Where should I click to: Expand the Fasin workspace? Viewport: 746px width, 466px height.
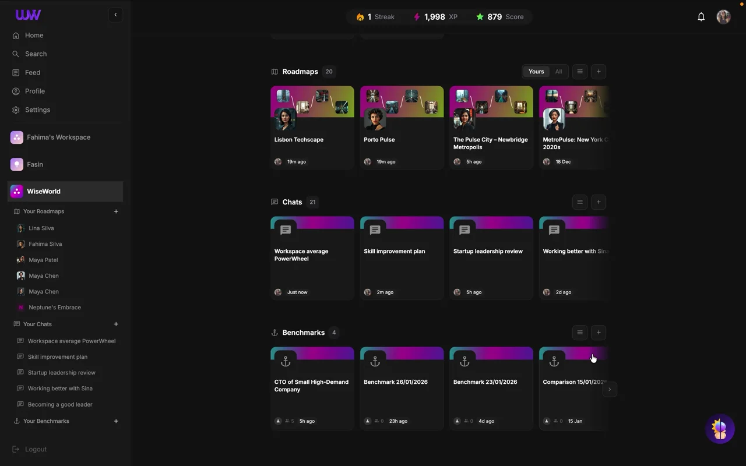[x=35, y=164]
